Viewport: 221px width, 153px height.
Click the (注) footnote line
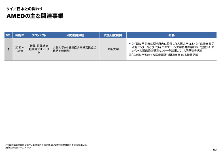point(46,145)
